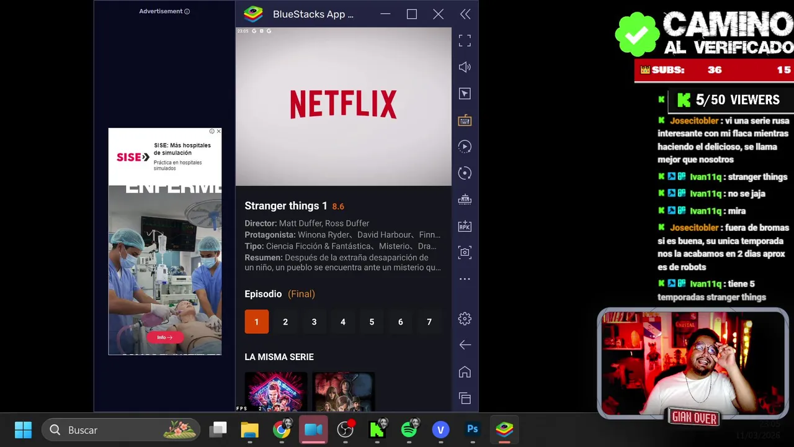
Task: Open Task View in the taskbar
Action: pyautogui.click(x=218, y=430)
